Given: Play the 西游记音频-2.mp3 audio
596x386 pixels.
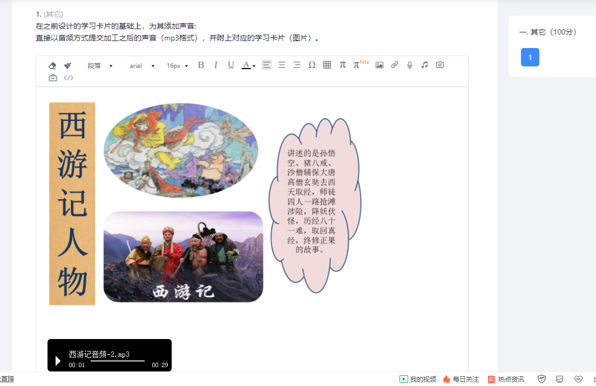Looking at the screenshot, I should [58, 361].
